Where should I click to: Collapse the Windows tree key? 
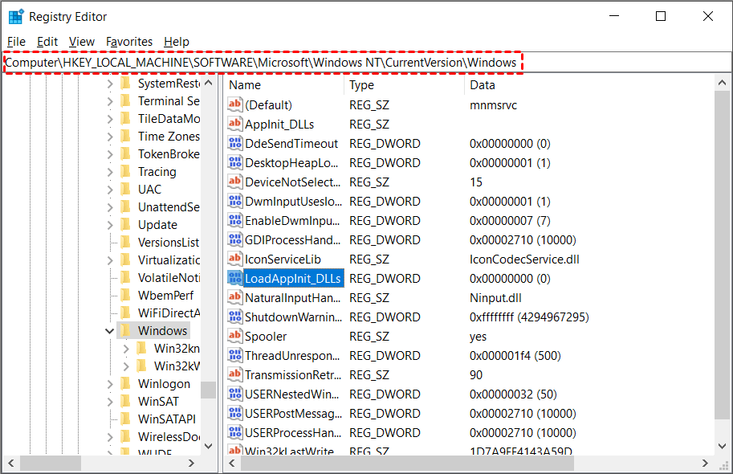point(110,331)
